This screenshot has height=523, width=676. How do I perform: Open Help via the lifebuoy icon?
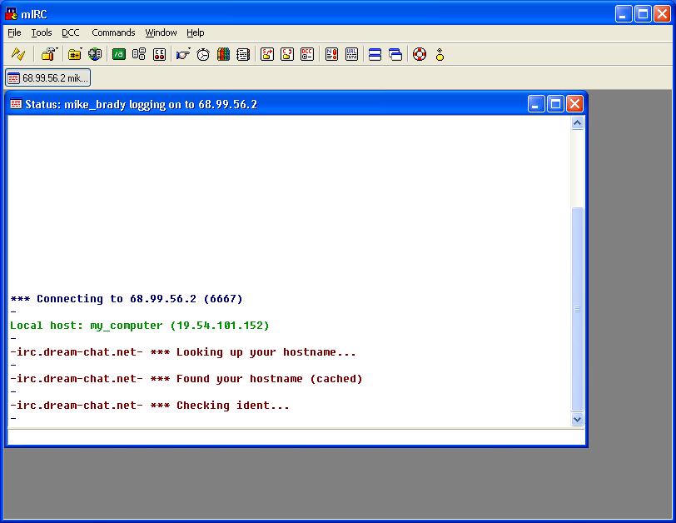pyautogui.click(x=419, y=54)
